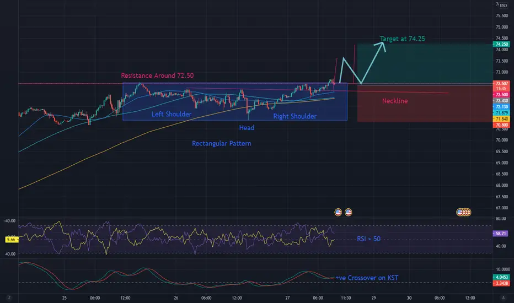Viewport: 514px width, 303px height.
Task: Toggle the A auto-scale button at bottom right
Action: coord(503,297)
